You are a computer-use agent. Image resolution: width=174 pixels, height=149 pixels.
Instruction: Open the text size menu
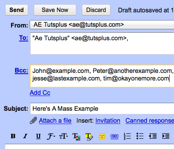pos(64,136)
